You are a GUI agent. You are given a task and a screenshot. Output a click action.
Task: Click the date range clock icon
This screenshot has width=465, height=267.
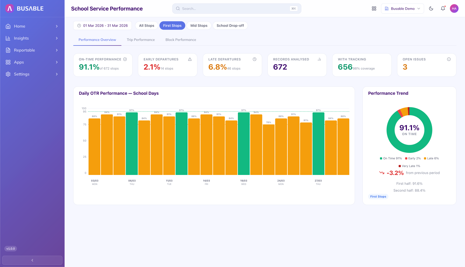(x=79, y=26)
